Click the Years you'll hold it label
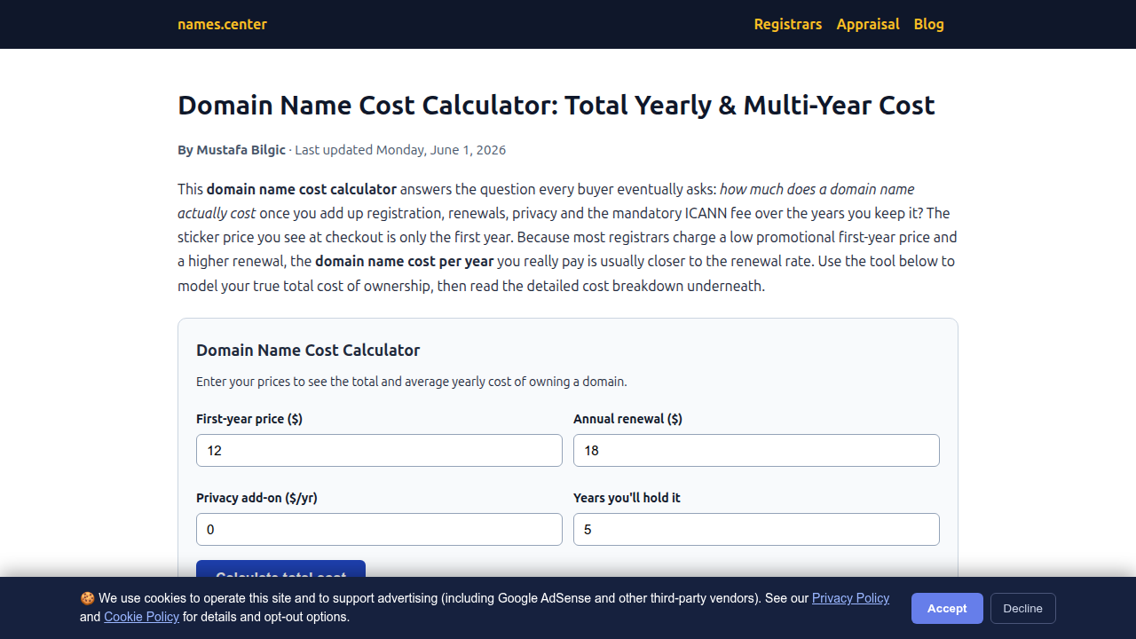Image resolution: width=1136 pixels, height=639 pixels. pos(627,498)
